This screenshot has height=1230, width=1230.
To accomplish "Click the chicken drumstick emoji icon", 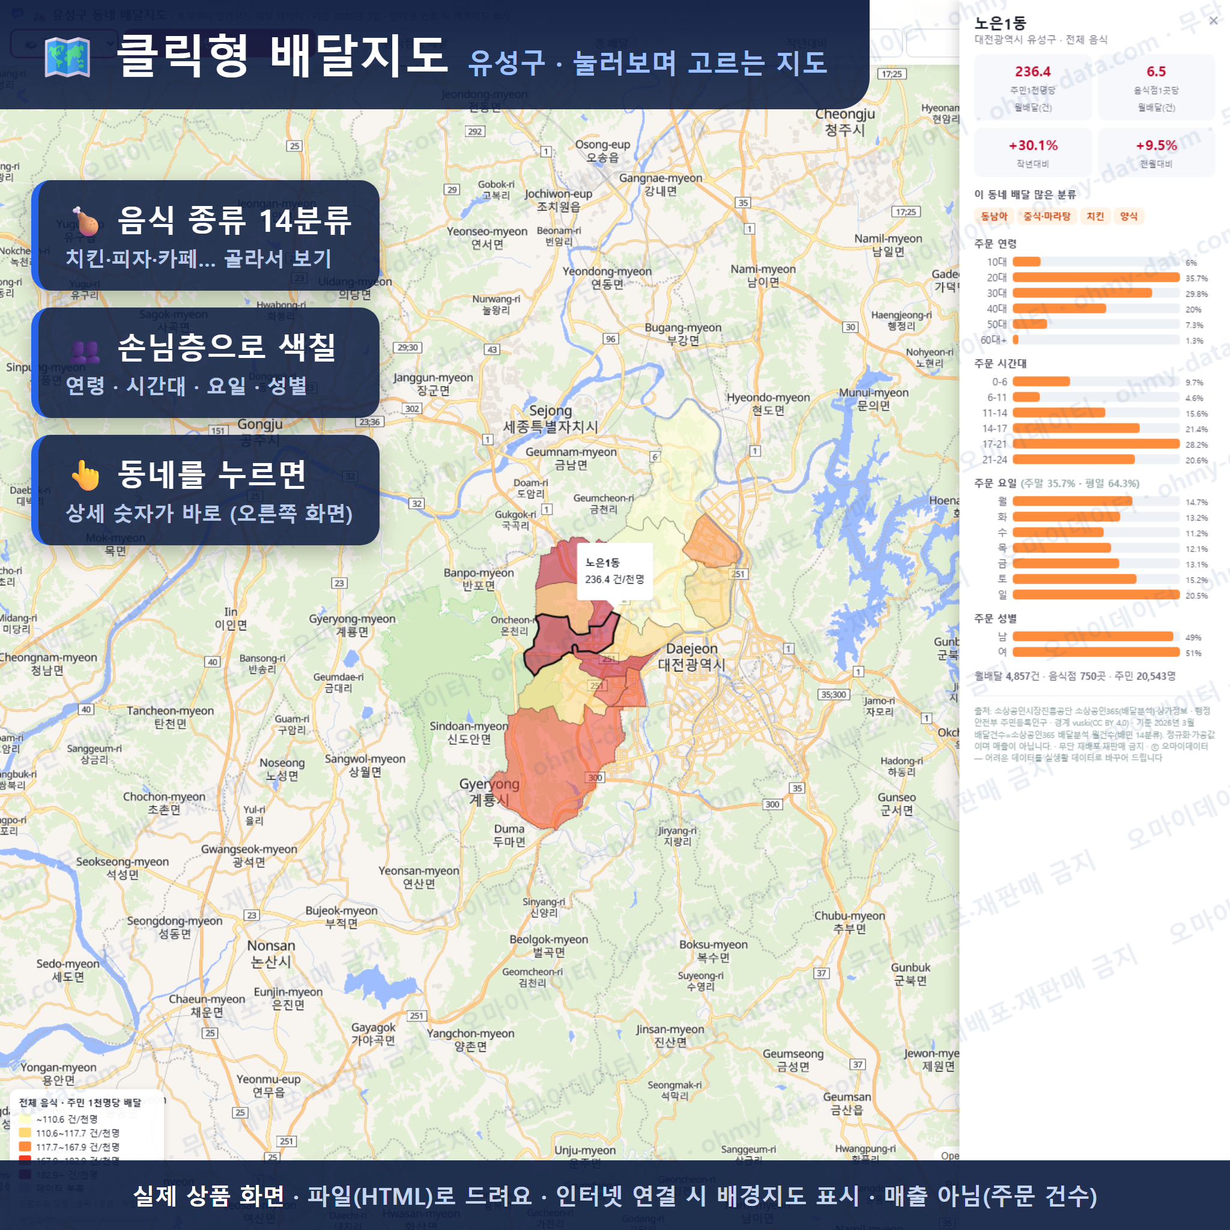I will coord(85,221).
